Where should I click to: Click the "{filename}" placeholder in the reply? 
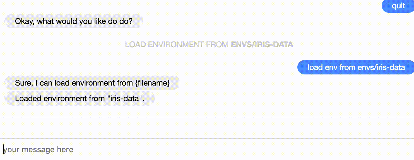(152, 83)
